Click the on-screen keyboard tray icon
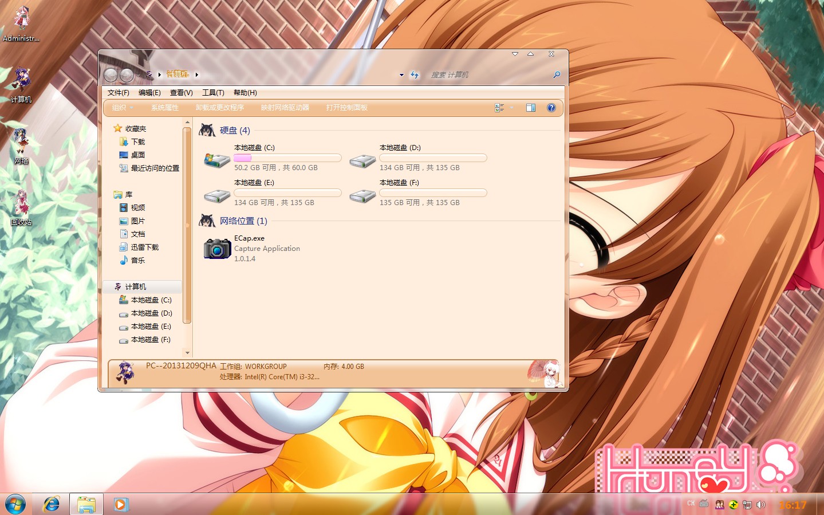824x515 pixels. [704, 504]
